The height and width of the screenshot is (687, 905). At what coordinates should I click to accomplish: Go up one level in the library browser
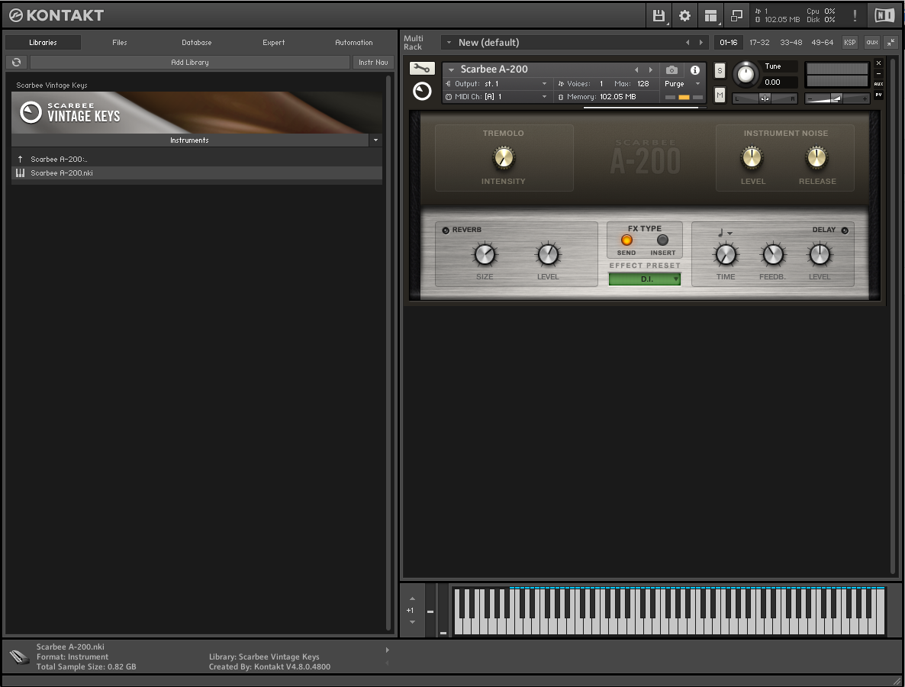coord(20,159)
